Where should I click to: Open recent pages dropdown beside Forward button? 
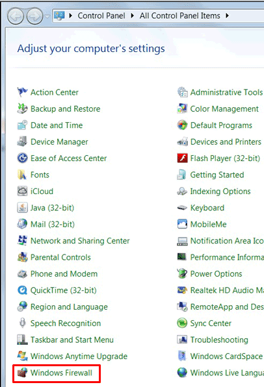pos(47,16)
